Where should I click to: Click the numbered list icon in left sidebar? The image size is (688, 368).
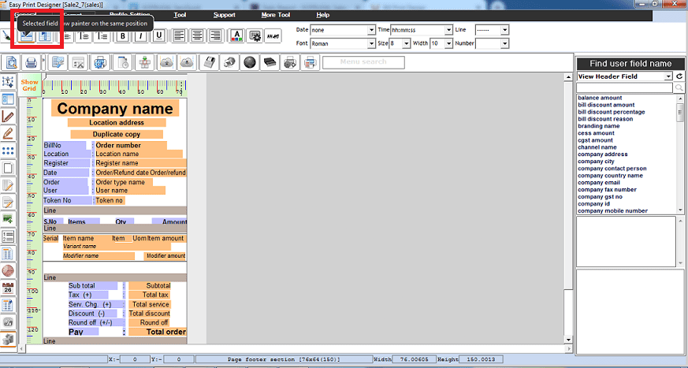(x=8, y=236)
